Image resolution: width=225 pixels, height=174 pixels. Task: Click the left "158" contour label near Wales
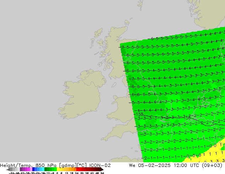tap(139, 114)
